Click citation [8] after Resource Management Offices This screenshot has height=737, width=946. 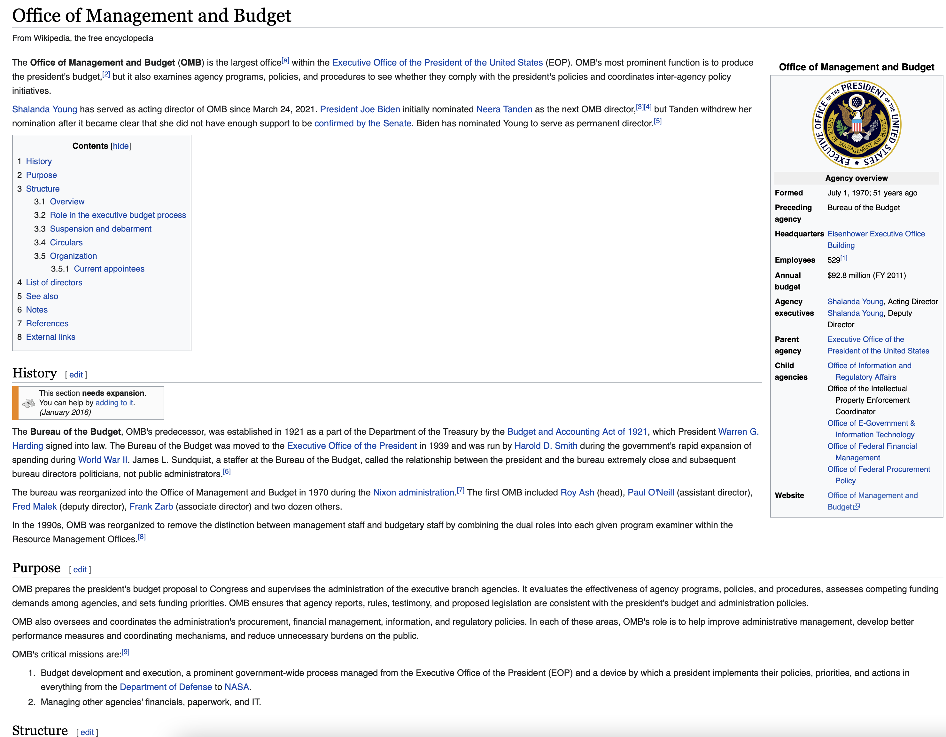click(x=142, y=537)
